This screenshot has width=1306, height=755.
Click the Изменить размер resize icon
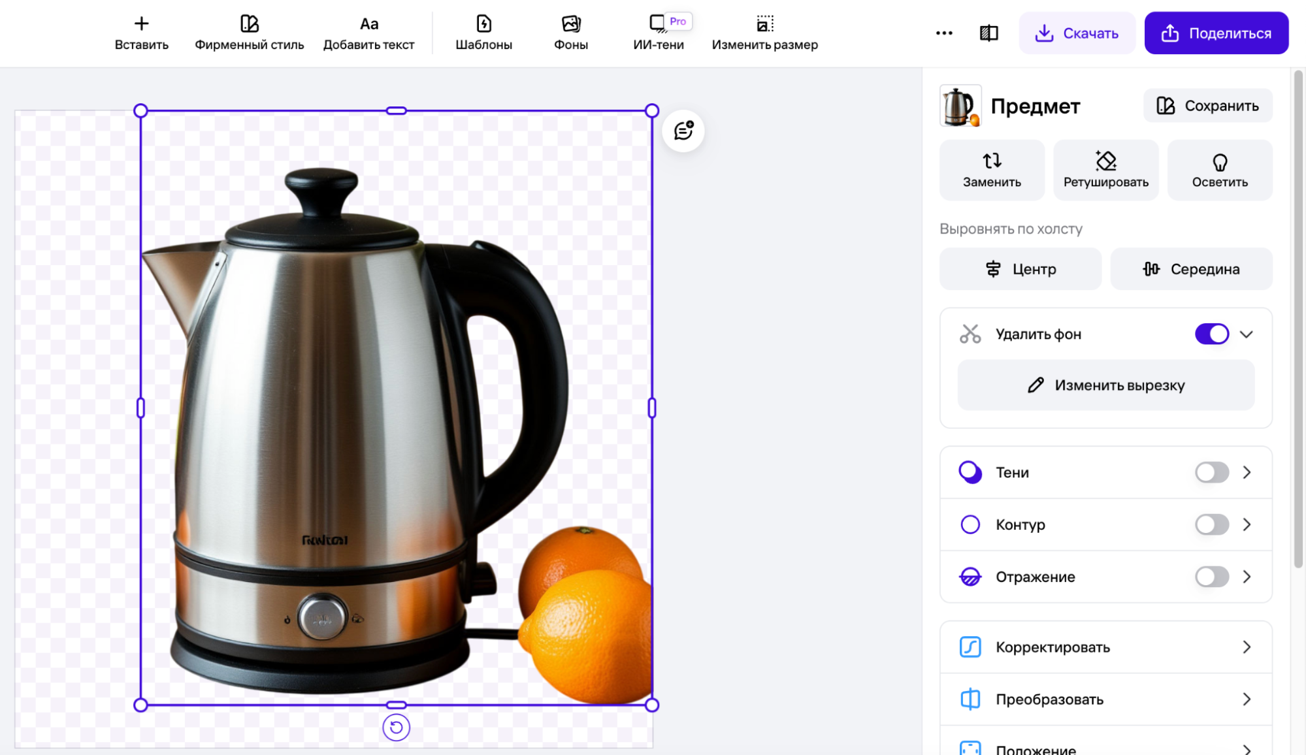click(x=764, y=24)
